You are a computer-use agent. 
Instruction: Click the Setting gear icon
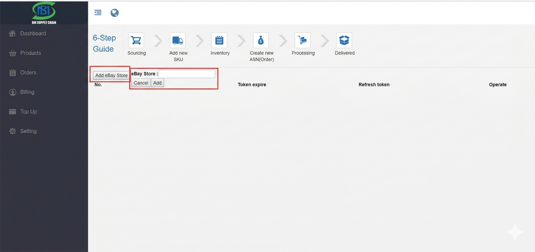(x=12, y=131)
